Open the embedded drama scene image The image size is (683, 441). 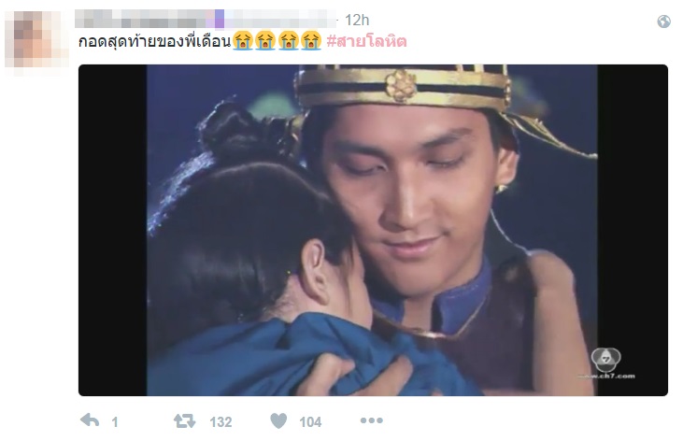click(x=373, y=230)
